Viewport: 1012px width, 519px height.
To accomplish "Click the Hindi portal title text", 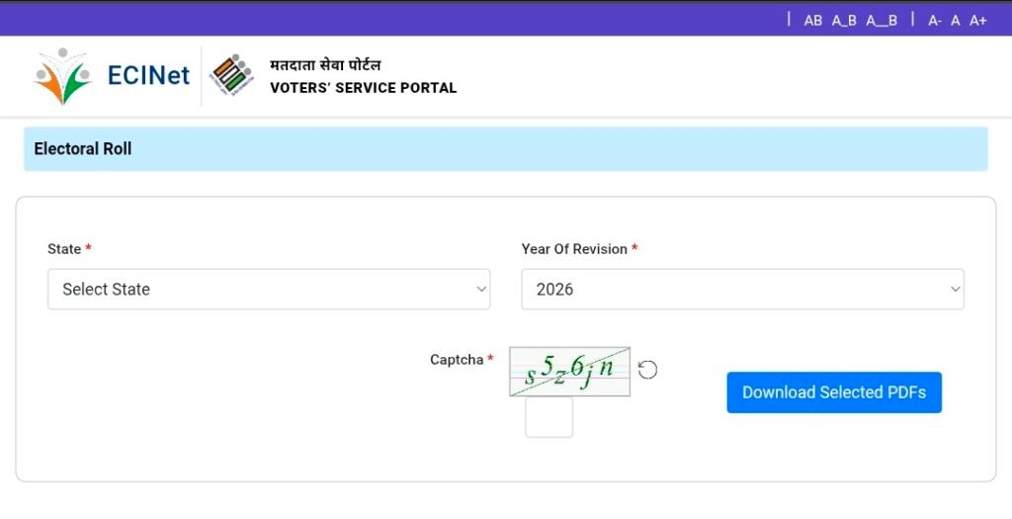I will coord(325,65).
